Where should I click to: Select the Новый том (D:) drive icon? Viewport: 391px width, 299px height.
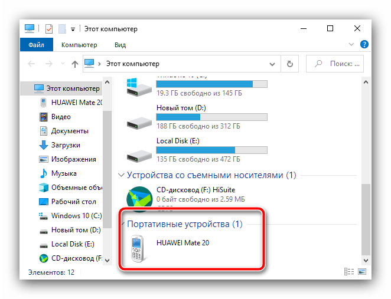pyautogui.click(x=139, y=123)
